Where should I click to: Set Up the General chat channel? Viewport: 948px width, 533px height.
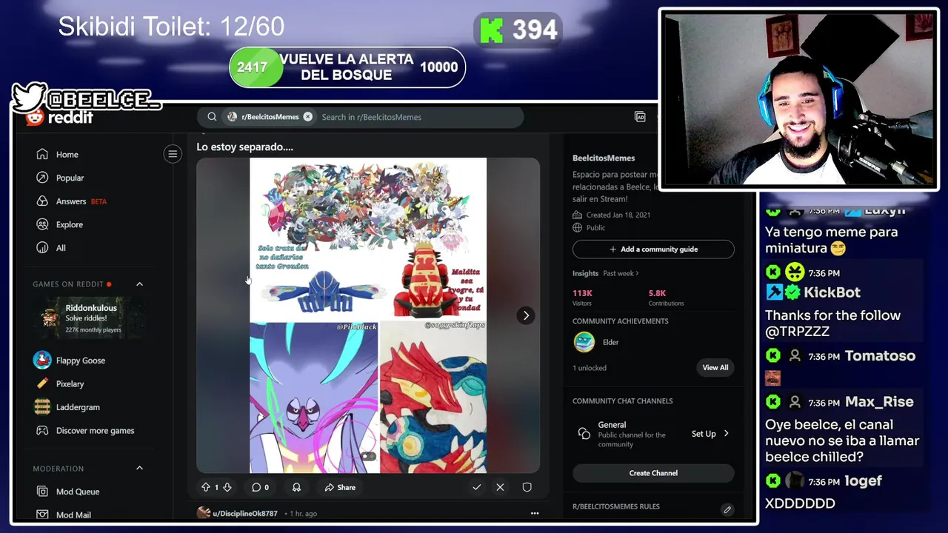click(704, 434)
